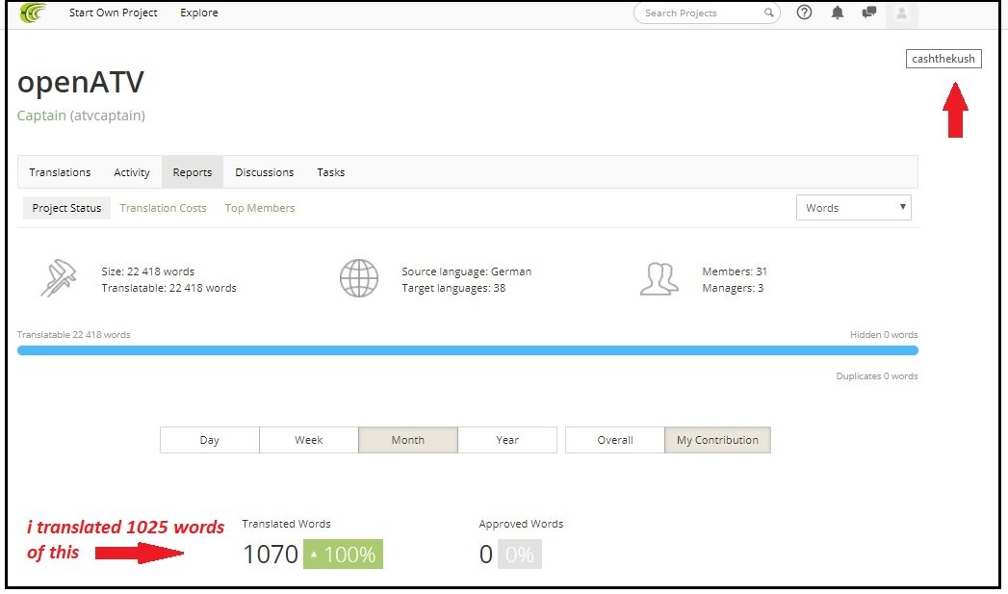This screenshot has height=594, width=1008.
Task: Click the 'Members: 31' text
Action: [735, 271]
